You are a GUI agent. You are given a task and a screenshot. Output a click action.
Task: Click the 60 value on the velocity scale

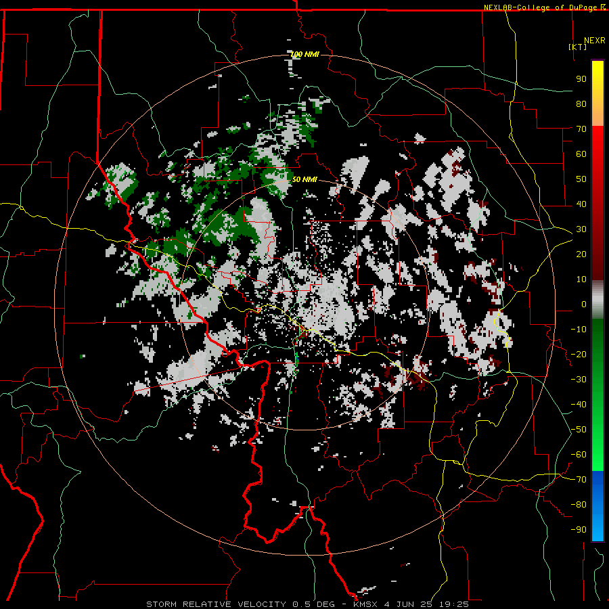581,154
